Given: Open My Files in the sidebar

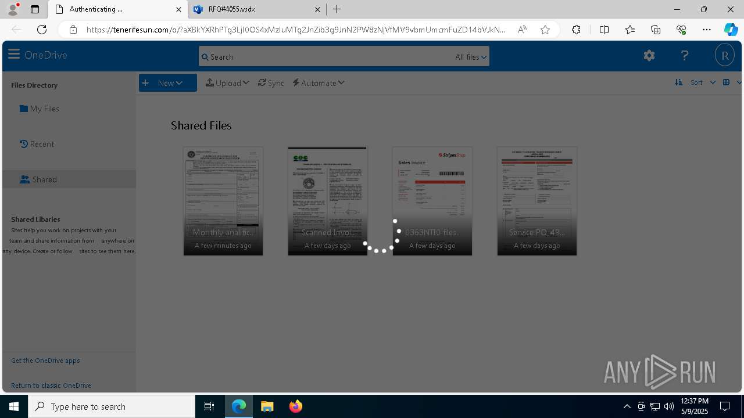Looking at the screenshot, I should click(40, 109).
